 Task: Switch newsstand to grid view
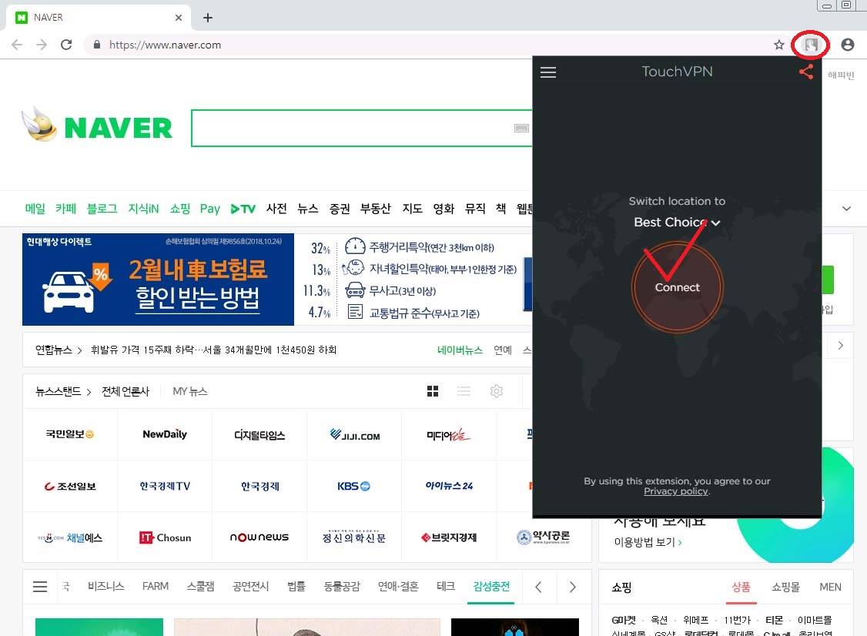pyautogui.click(x=433, y=392)
